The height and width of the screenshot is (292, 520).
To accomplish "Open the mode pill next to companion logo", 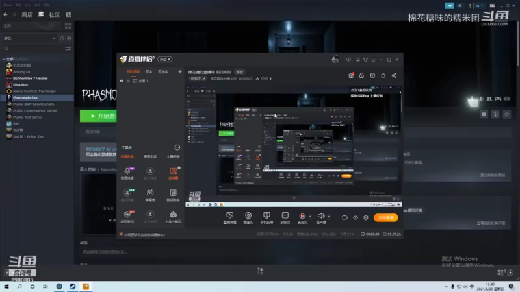I will pos(165,59).
